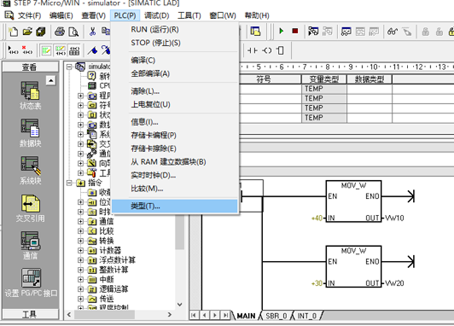454x326 pixels.
Task: Select 存储卡擦除(E) menu entry
Action: point(175,148)
